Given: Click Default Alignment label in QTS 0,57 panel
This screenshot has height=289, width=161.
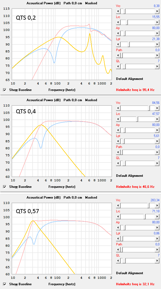Looking at the screenshot, I should point(129,273).
